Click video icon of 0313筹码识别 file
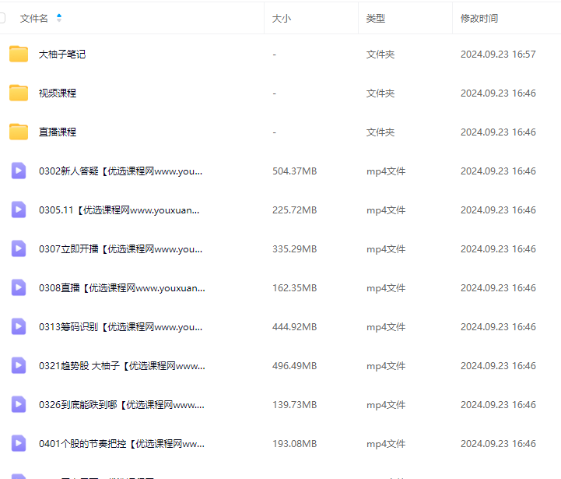The image size is (561, 479). pos(19,327)
